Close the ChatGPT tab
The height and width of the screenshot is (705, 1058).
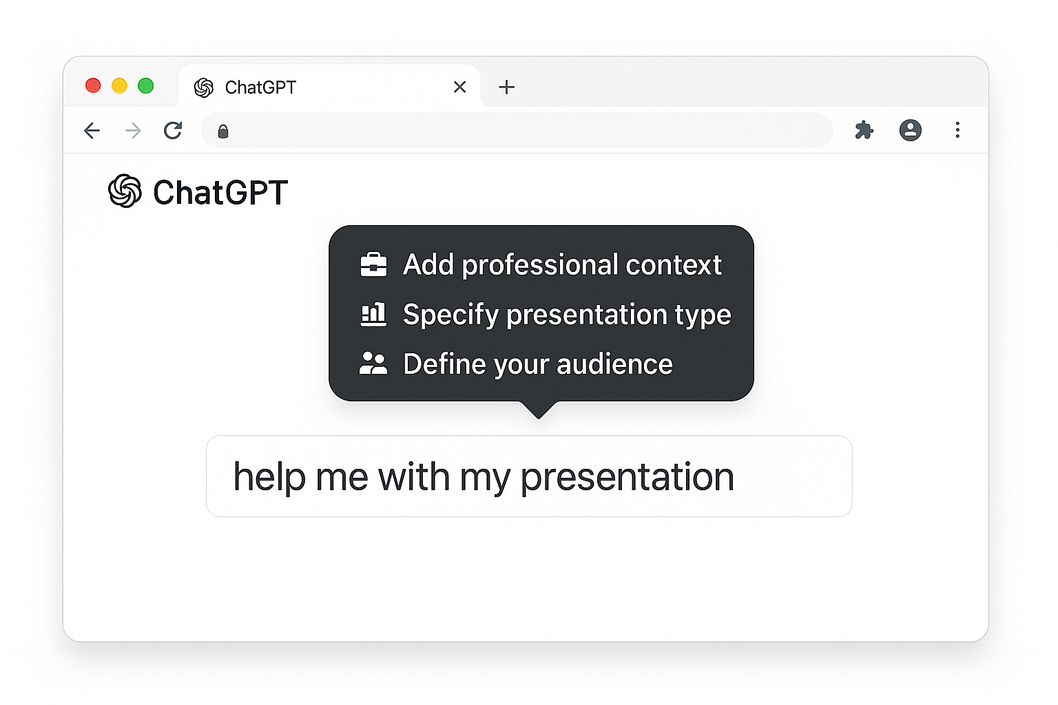(x=459, y=87)
